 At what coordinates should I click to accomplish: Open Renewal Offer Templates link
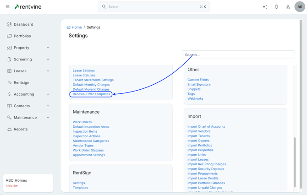pyautogui.click(x=91, y=94)
